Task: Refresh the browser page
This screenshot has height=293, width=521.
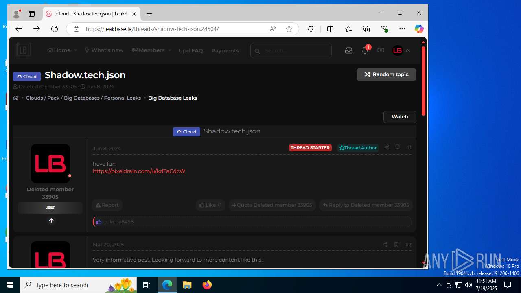Action: (x=55, y=29)
